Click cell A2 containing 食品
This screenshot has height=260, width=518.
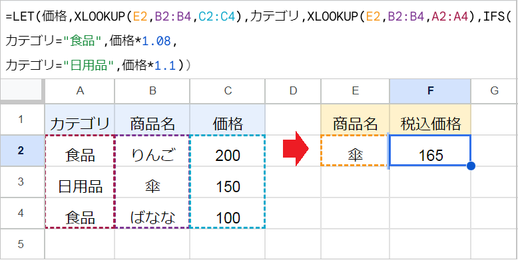[80, 150]
